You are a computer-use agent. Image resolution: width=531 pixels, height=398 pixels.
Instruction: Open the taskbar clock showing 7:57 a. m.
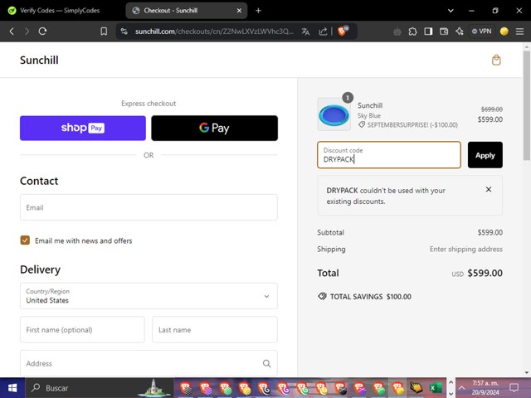click(485, 388)
